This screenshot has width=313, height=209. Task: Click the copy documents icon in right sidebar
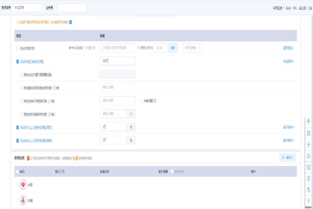[x=309, y=190]
